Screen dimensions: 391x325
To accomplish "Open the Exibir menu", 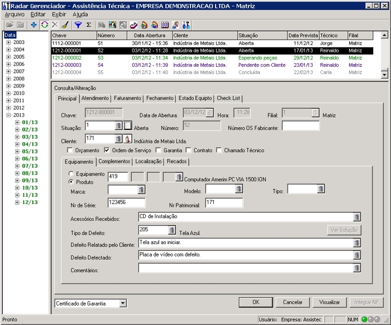I will pyautogui.click(x=58, y=14).
